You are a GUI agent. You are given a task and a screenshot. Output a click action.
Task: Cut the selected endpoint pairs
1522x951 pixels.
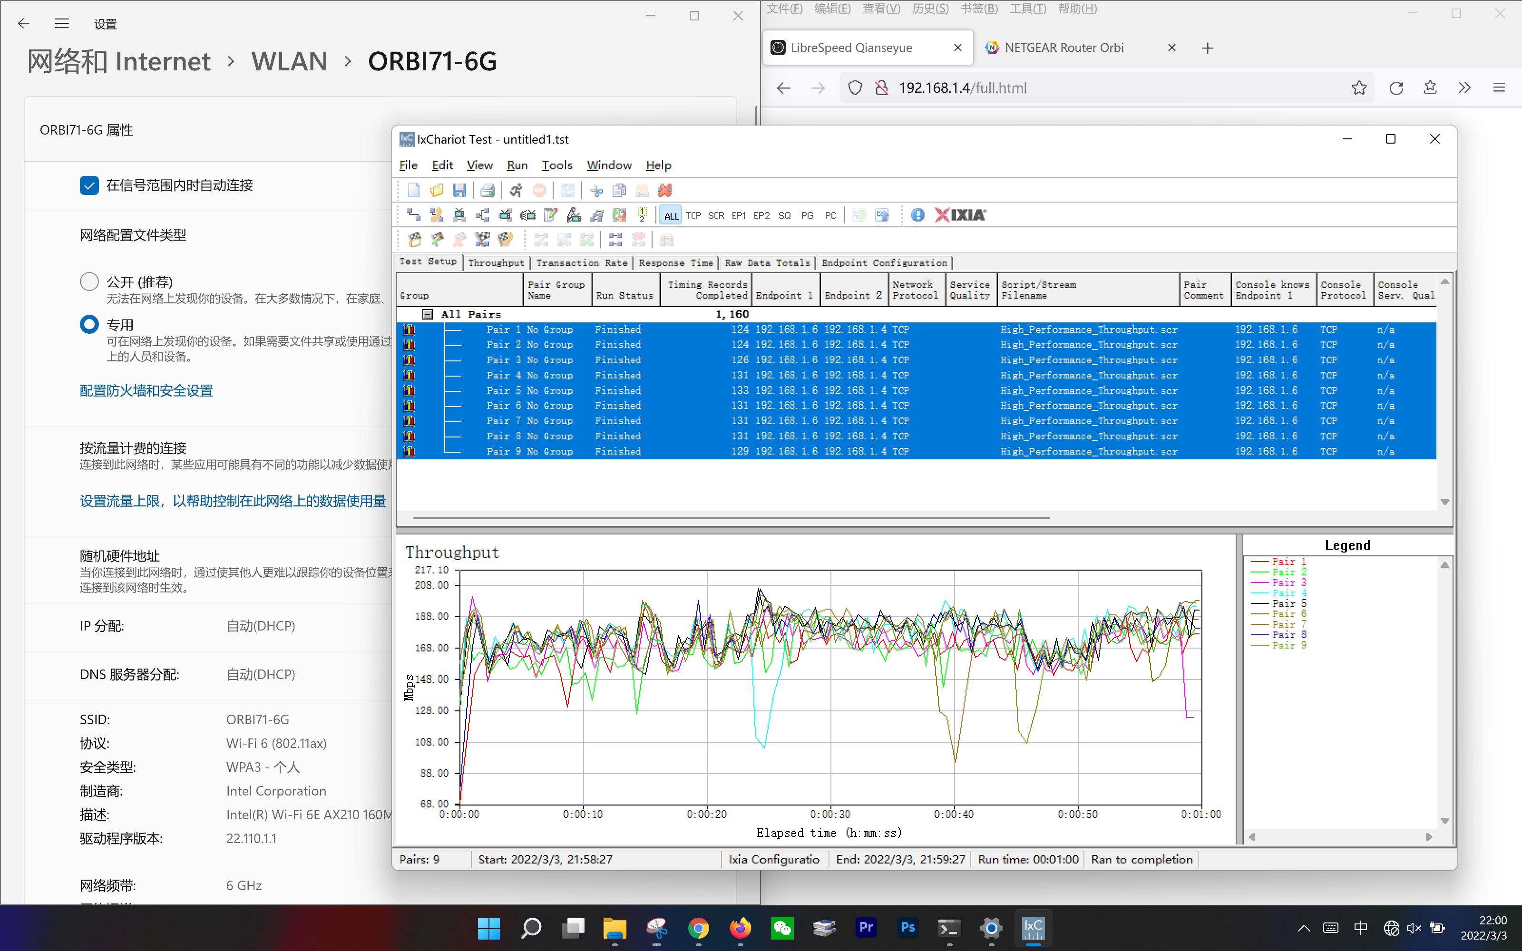tap(596, 190)
